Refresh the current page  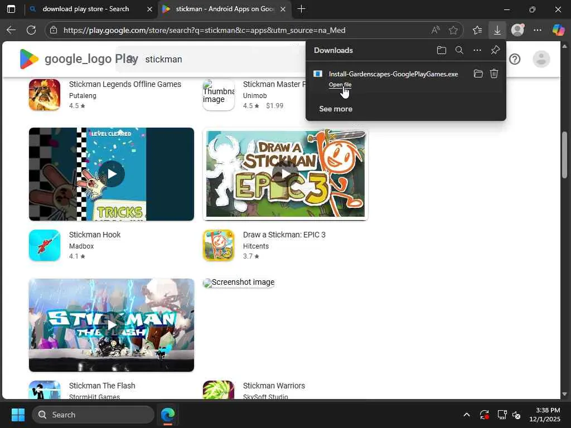pos(31,30)
